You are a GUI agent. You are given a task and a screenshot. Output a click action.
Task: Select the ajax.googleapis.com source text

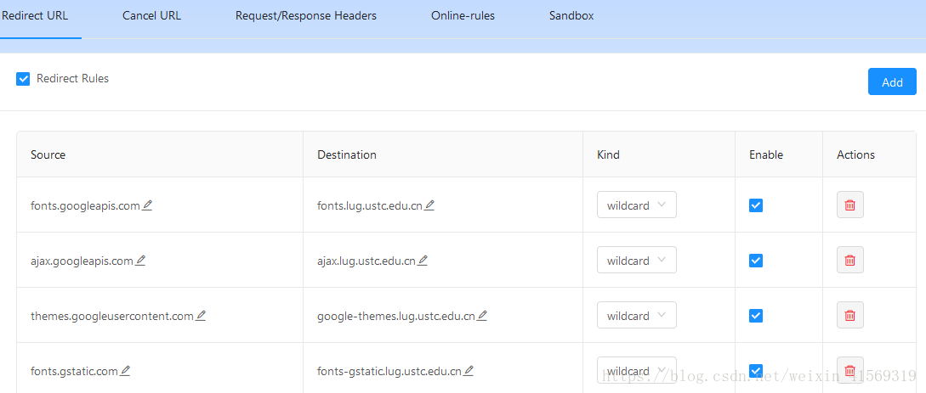82,261
